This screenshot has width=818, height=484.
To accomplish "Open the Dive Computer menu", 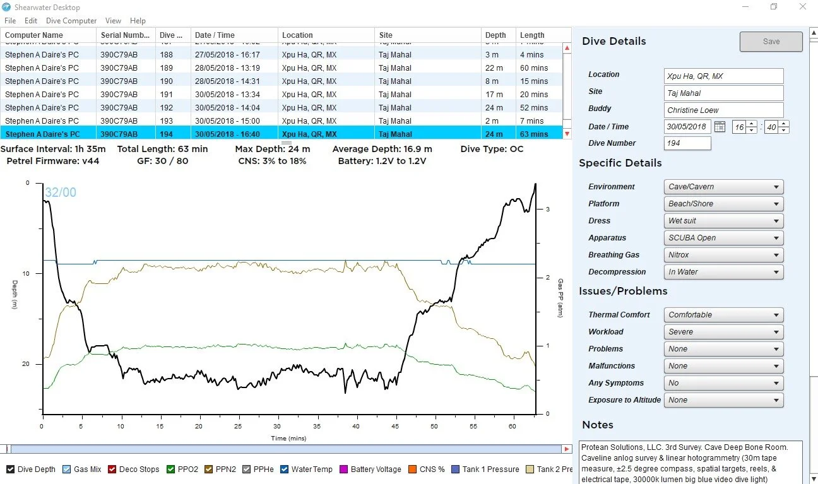I will click(71, 21).
